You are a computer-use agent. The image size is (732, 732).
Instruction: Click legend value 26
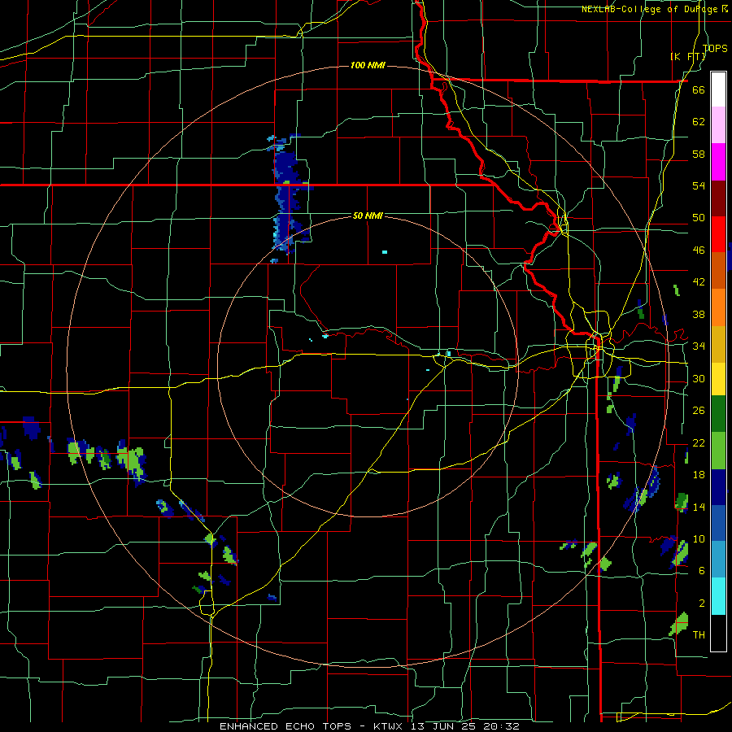tap(699, 411)
